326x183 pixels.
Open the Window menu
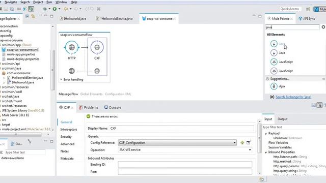tap(61, 2)
